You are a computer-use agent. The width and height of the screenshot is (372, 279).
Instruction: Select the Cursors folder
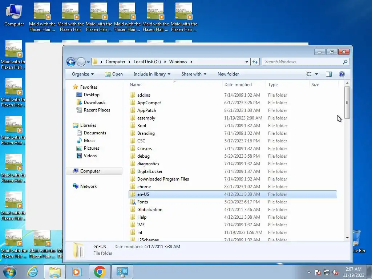coord(145,149)
